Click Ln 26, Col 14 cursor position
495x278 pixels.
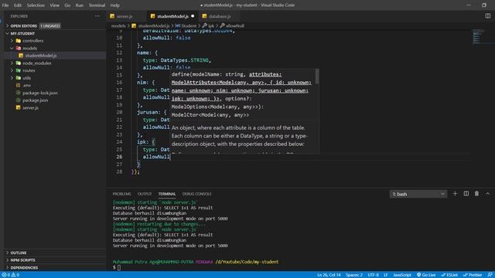click(329, 275)
